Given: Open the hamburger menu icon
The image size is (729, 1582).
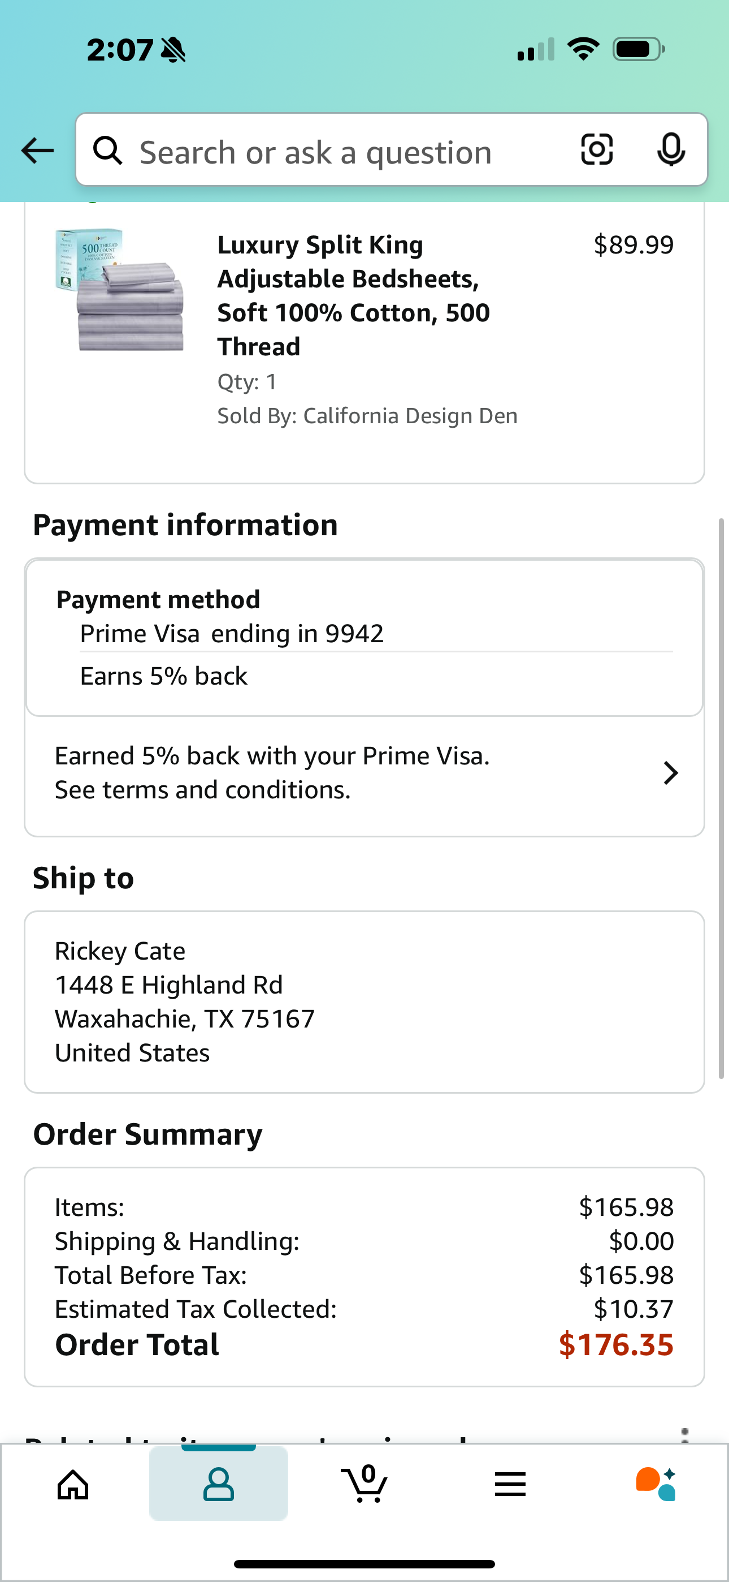Looking at the screenshot, I should pos(510,1484).
